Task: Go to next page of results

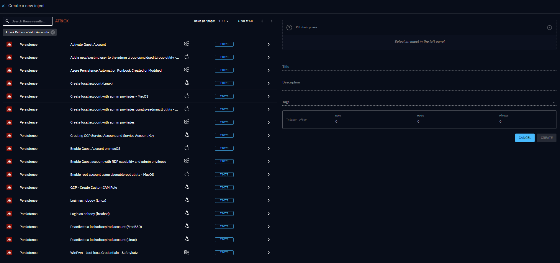Action: coord(271,21)
